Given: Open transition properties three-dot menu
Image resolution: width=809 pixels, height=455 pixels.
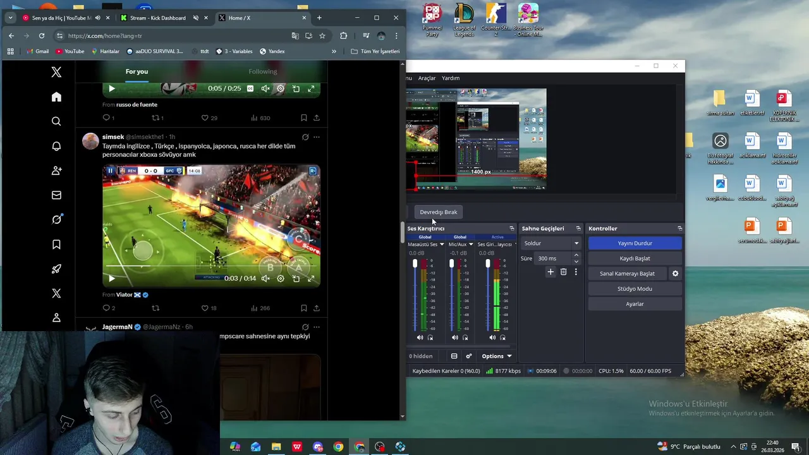Looking at the screenshot, I should (576, 272).
